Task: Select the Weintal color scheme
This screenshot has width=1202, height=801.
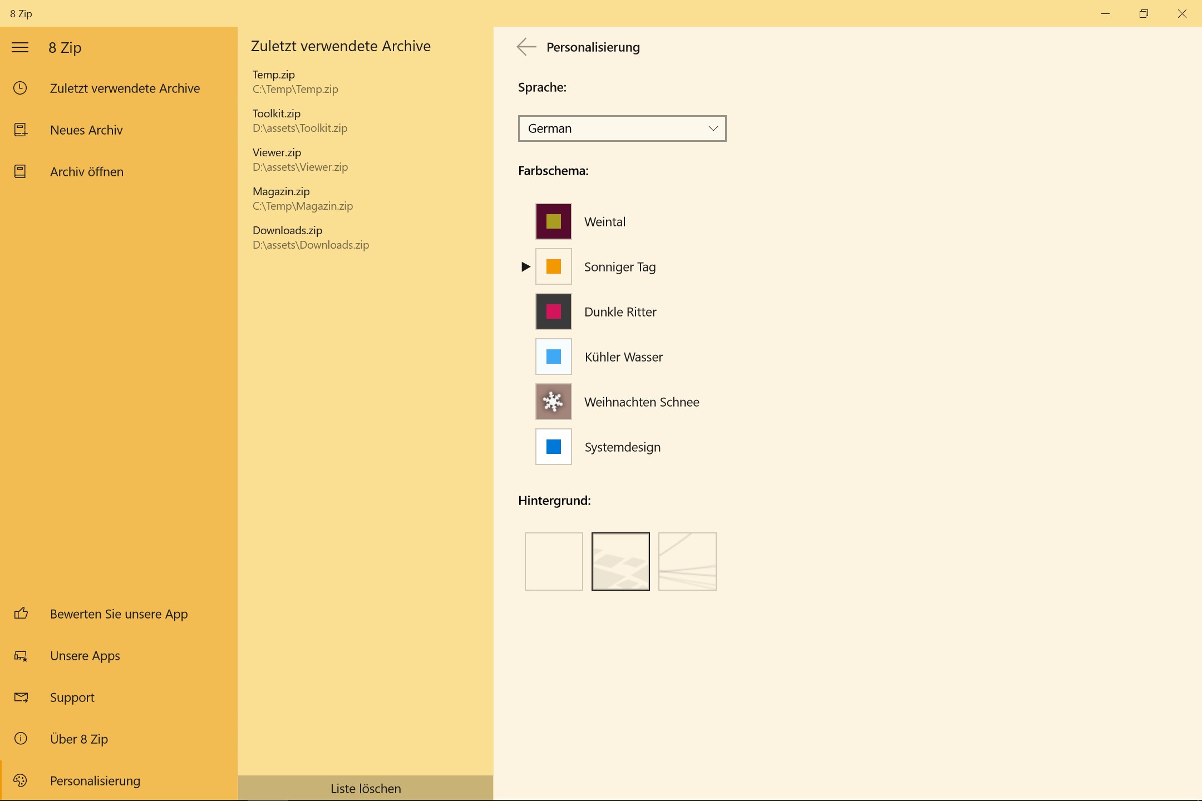Action: tap(553, 221)
